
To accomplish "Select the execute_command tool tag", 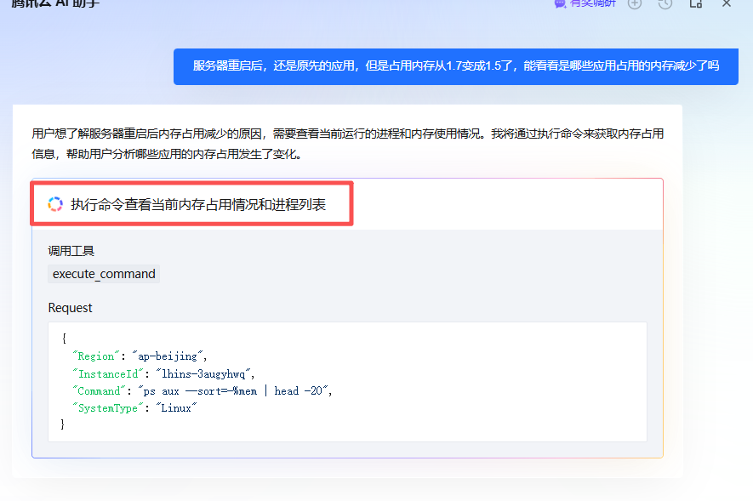I will (x=104, y=274).
